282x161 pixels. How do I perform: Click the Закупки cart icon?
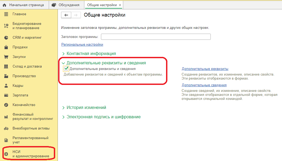[6, 57]
